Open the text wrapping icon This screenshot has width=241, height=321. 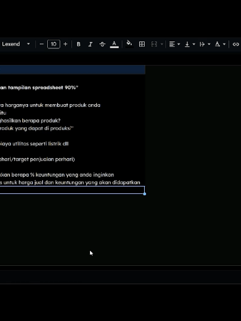click(202, 44)
